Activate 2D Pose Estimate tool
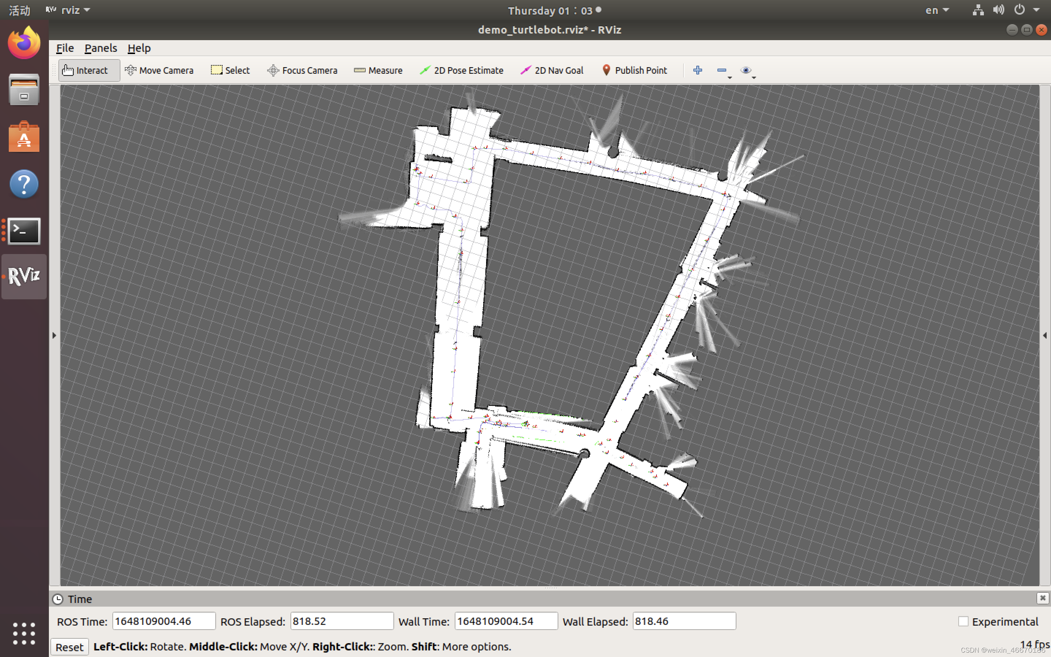The image size is (1051, 657). pyautogui.click(x=462, y=70)
